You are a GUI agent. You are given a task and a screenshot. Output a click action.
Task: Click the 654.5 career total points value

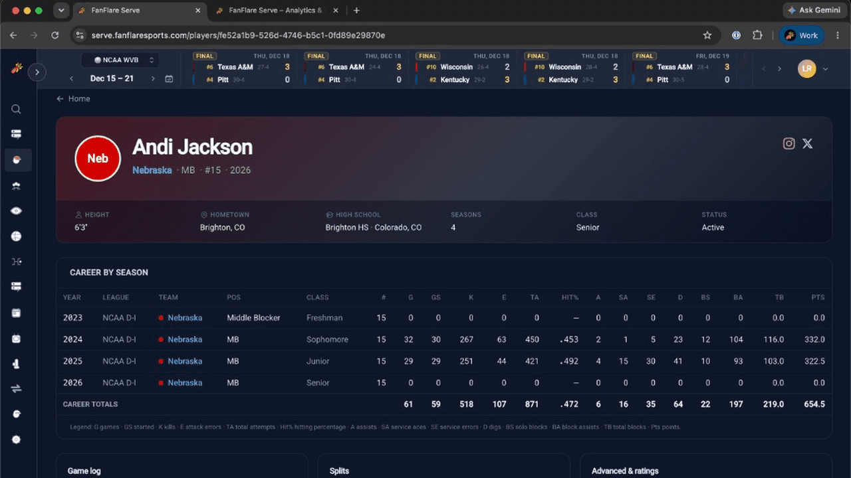(x=814, y=404)
